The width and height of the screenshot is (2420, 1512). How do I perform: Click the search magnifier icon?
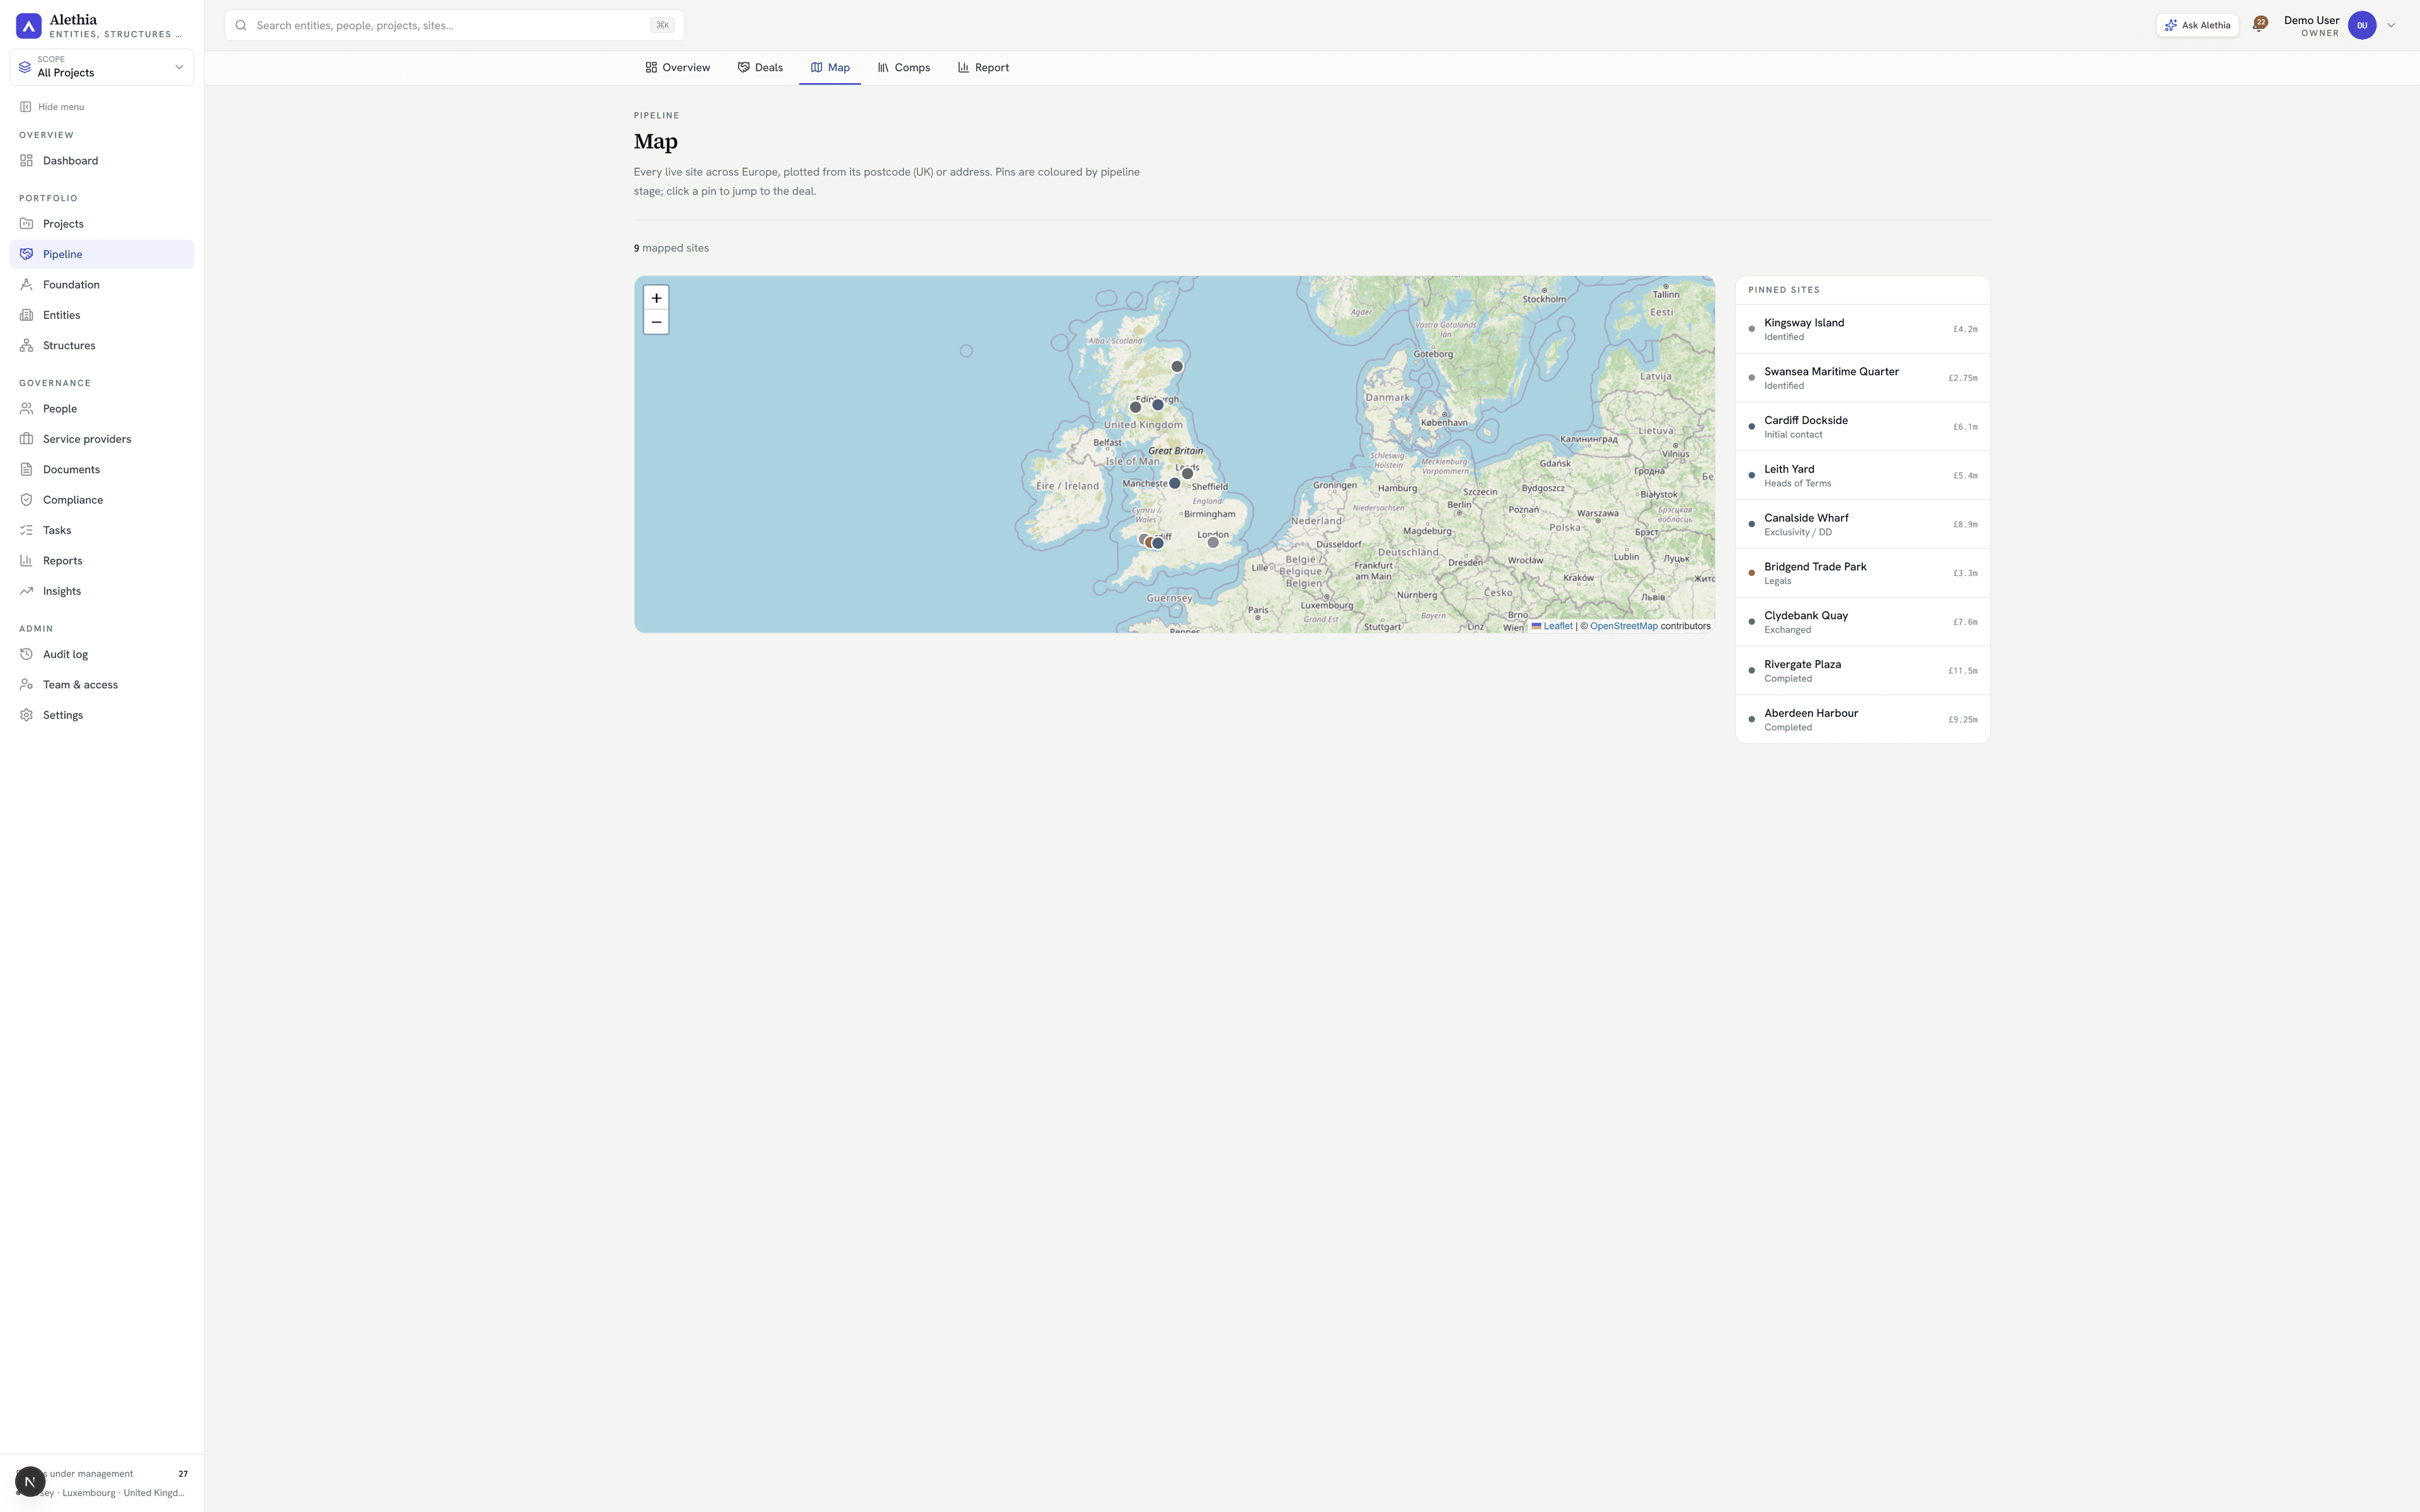point(241,26)
